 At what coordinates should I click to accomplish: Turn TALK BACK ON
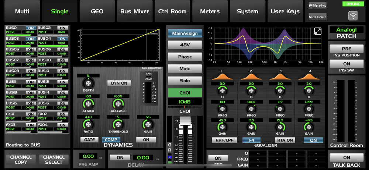point(346,157)
